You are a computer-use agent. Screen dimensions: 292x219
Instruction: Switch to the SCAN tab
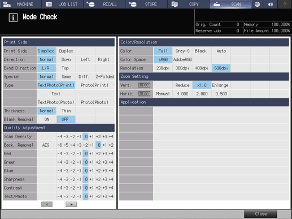230,4
